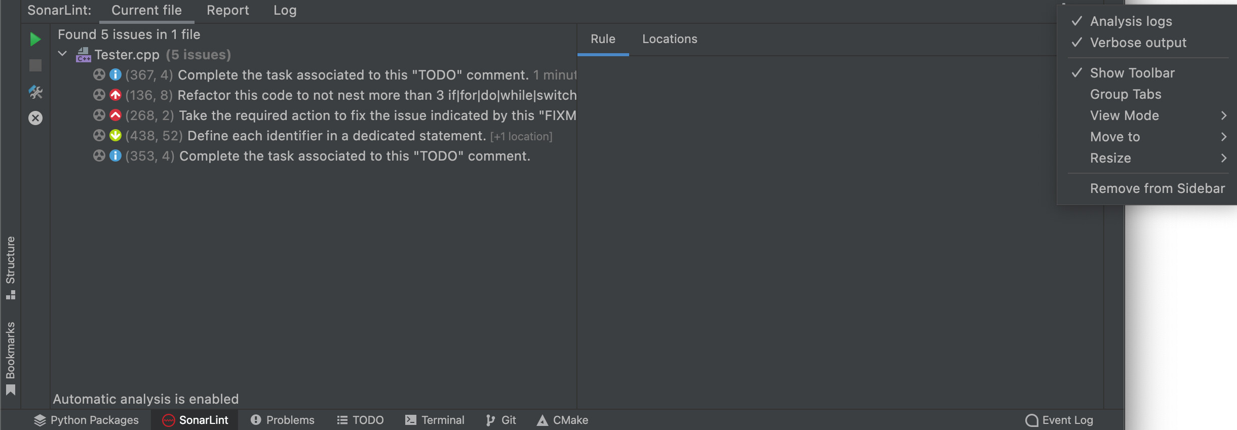Image resolution: width=1237 pixels, height=430 pixels.
Task: Open the Git tool window
Action: 500,420
